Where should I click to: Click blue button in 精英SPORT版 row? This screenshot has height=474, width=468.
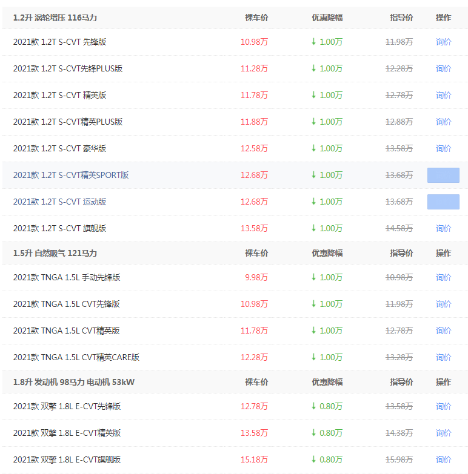tap(443, 175)
